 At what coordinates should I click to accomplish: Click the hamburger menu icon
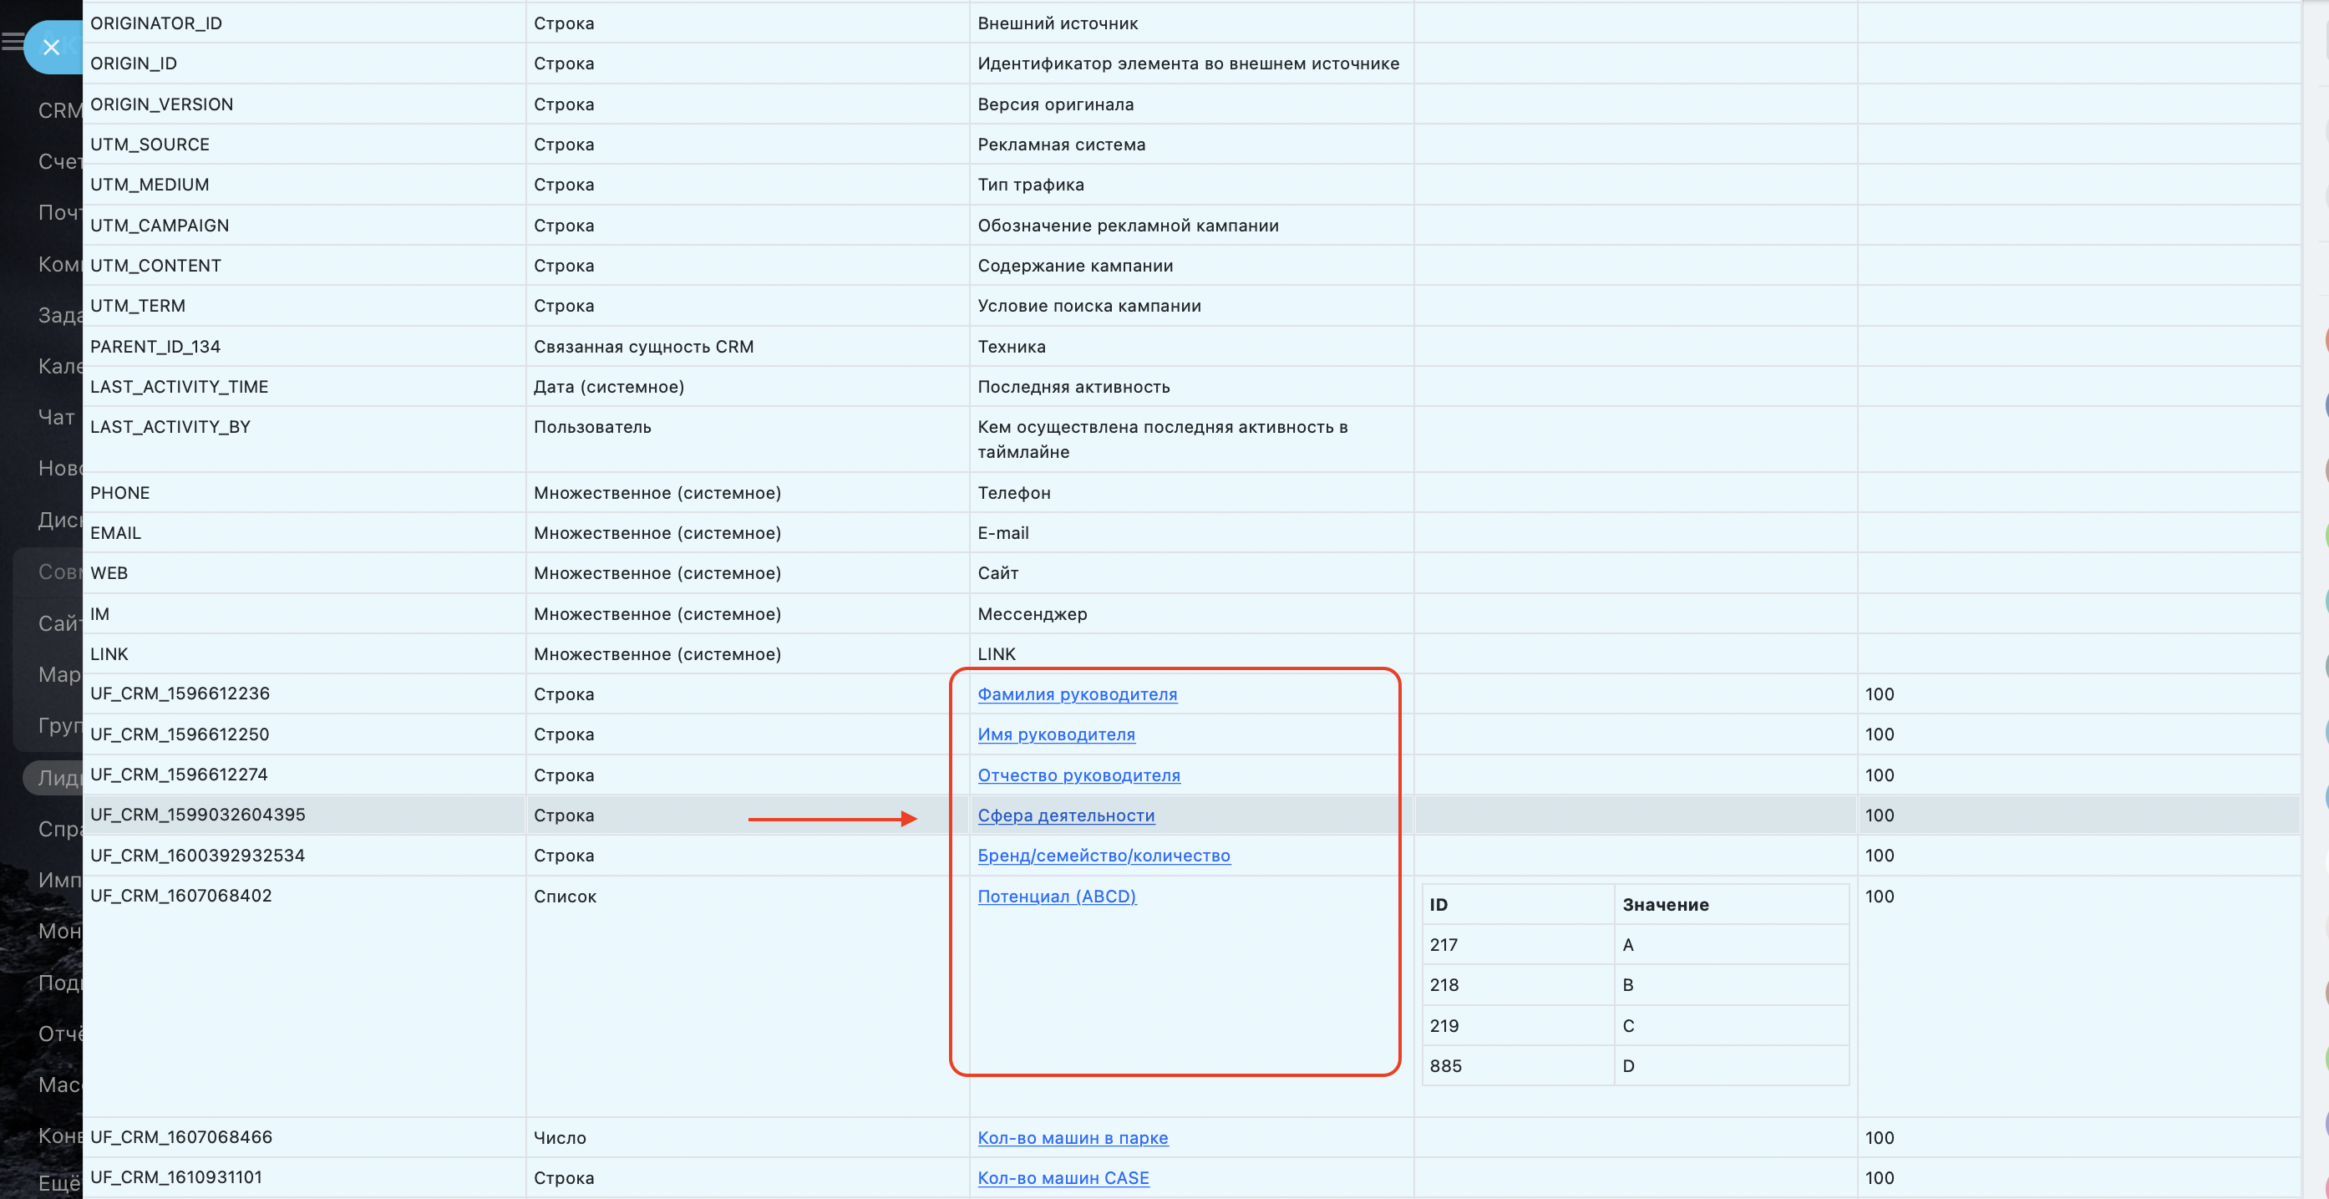pyautogui.click(x=12, y=41)
